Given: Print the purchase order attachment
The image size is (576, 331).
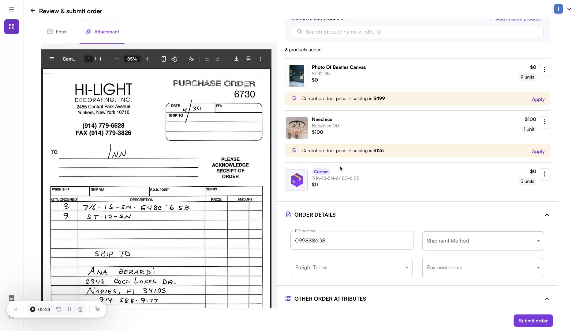Looking at the screenshot, I should (x=248, y=59).
